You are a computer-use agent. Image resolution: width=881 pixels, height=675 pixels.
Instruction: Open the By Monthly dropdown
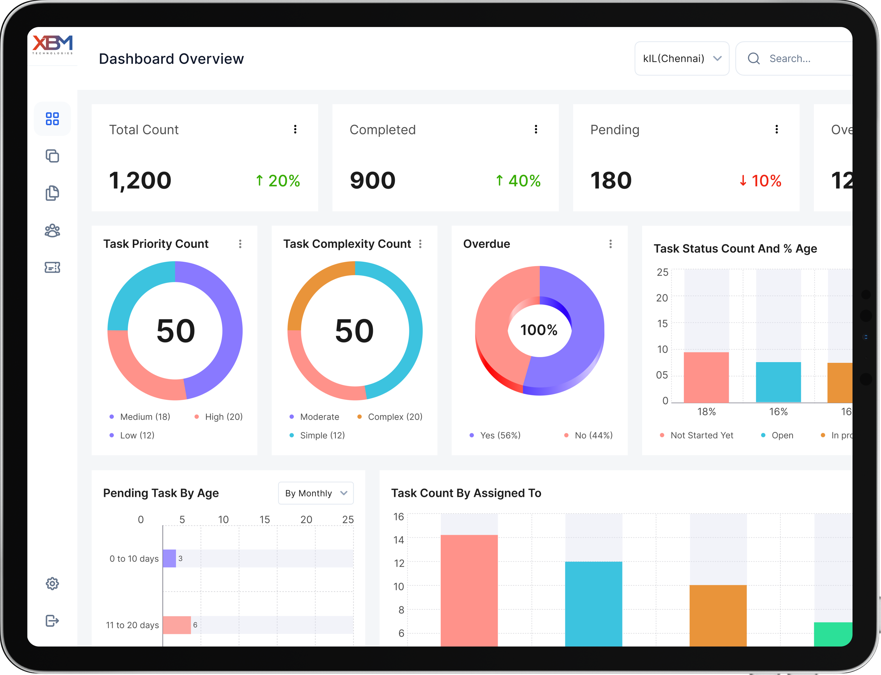point(316,493)
